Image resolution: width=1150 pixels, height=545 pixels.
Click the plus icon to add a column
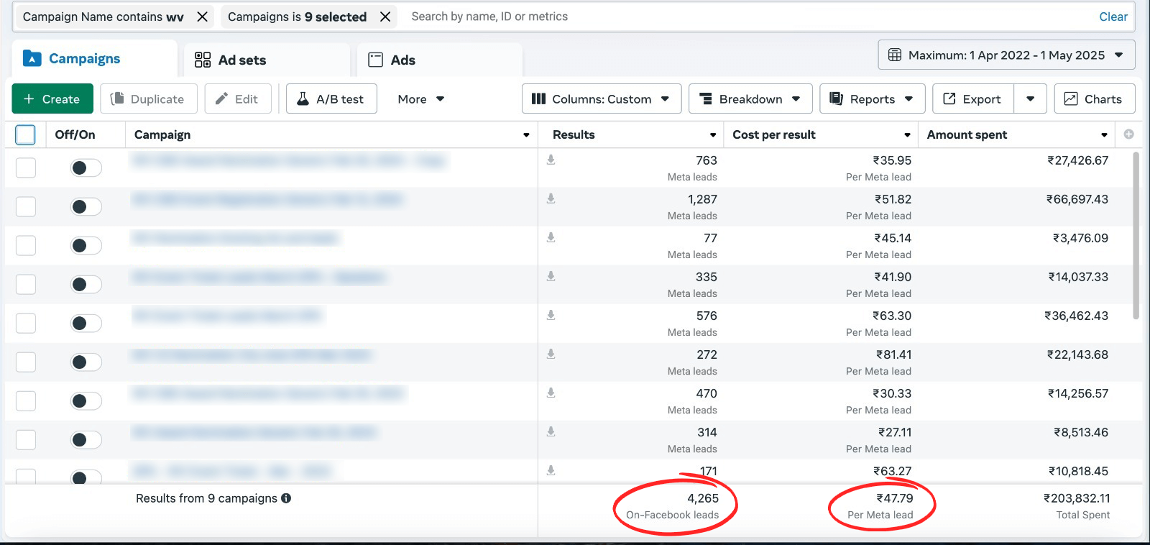point(1128,134)
